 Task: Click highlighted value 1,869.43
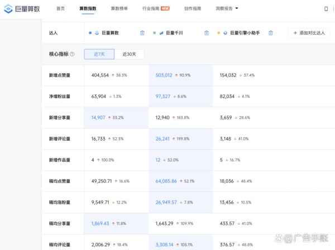(x=100, y=224)
